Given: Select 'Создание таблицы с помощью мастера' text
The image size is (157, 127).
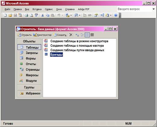Looking at the screenshot, I should pyautogui.click(x=77, y=46).
